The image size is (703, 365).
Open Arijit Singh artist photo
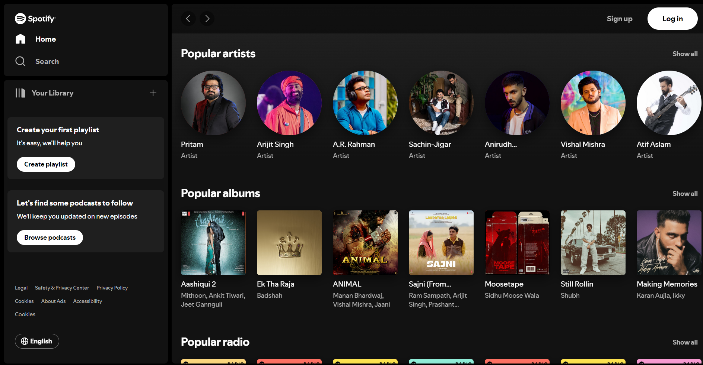[289, 103]
